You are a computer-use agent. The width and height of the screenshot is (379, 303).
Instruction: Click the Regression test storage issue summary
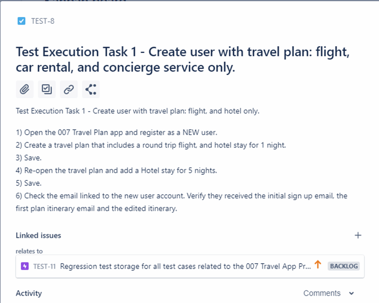185,266
